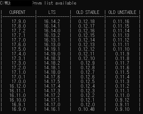Select old stable version 0.12.12
Screen dimensions: 143x114
pos(86,49)
